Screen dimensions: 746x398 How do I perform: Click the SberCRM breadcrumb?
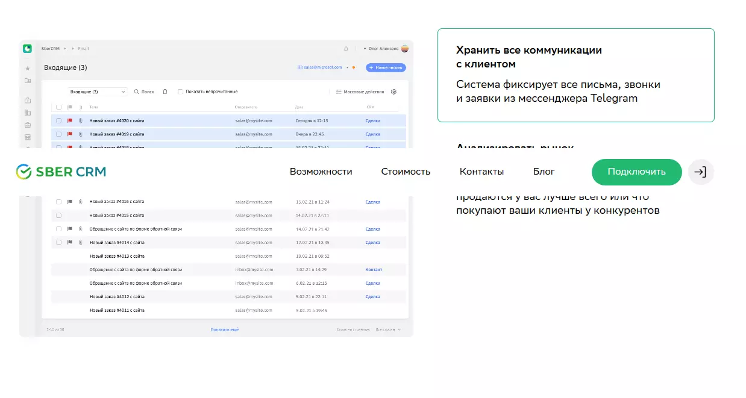tap(50, 48)
